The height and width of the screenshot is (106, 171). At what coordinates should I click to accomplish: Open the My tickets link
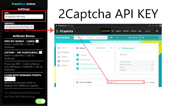click(90, 38)
